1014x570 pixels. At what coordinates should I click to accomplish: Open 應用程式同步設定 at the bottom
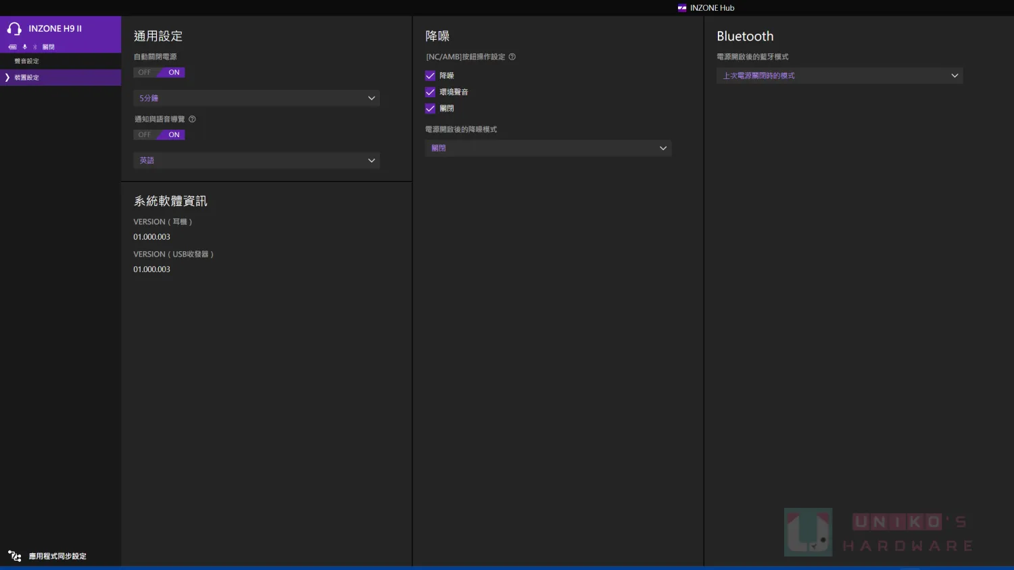point(57,556)
